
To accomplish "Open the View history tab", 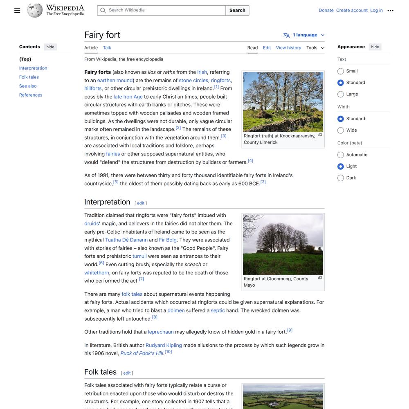I will tap(288, 48).
